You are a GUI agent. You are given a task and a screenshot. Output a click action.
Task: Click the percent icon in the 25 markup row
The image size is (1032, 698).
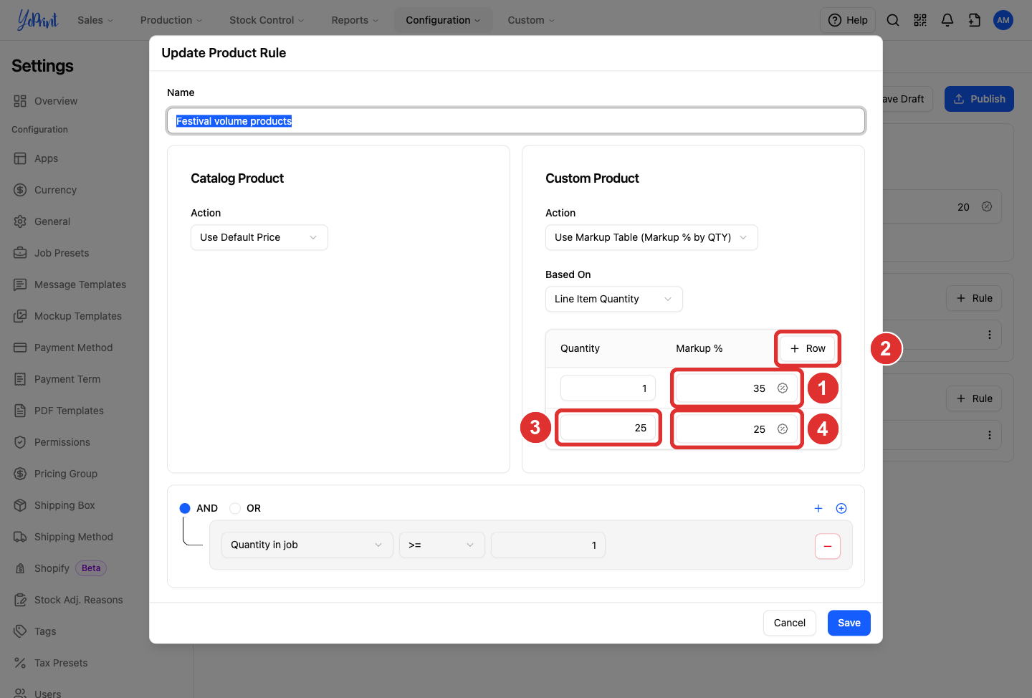(x=783, y=429)
